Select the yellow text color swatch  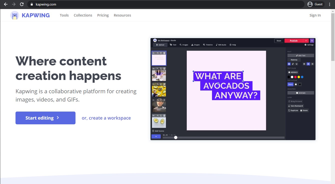(x=299, y=77)
